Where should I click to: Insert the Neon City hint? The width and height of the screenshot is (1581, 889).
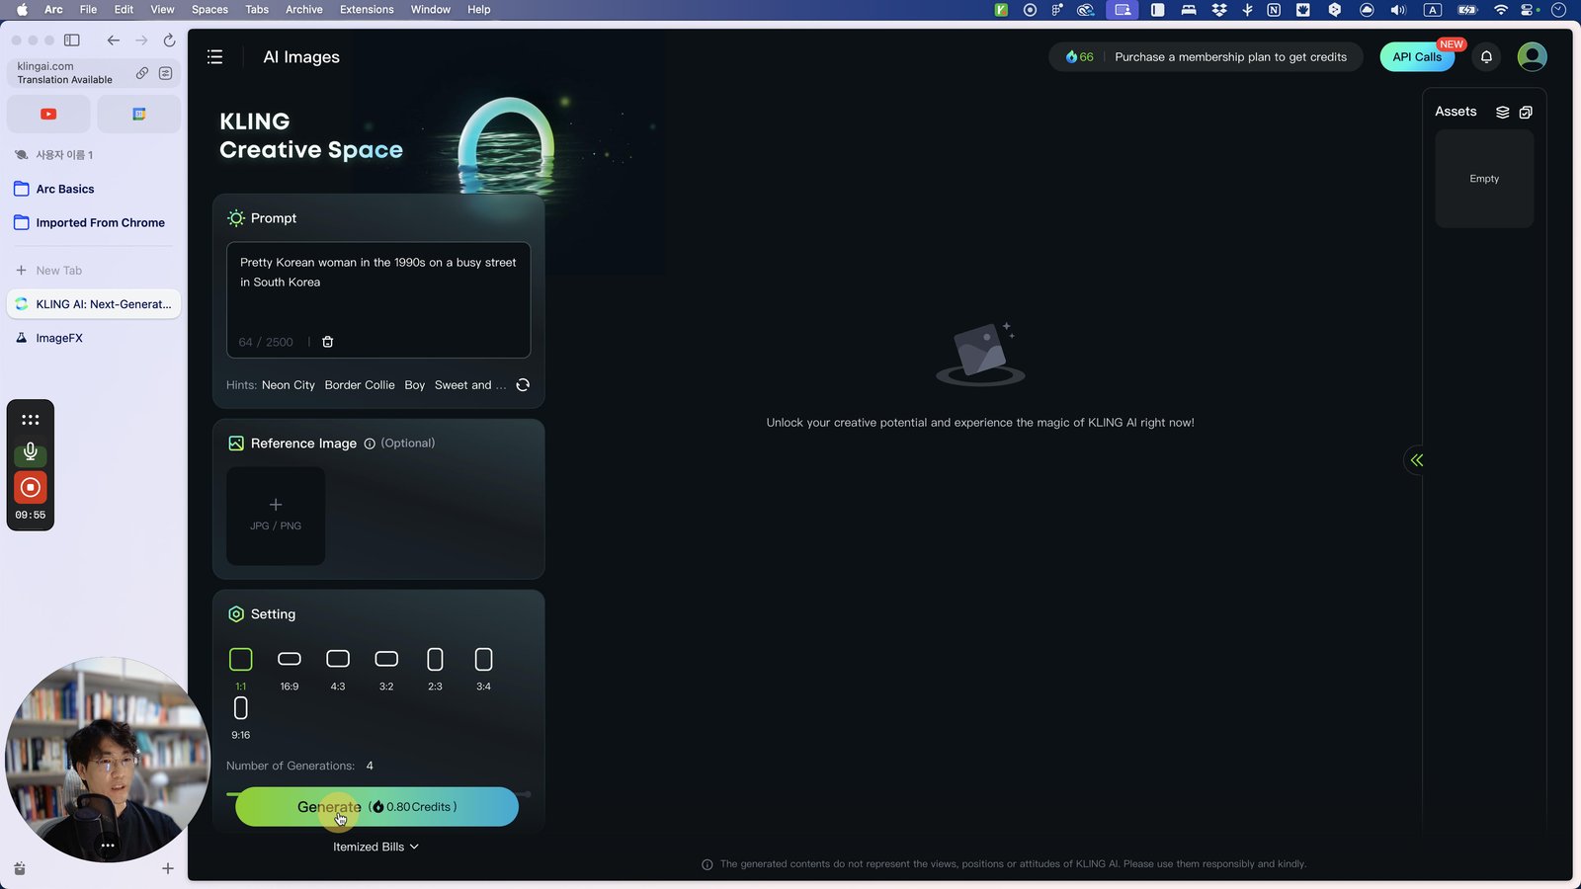click(289, 385)
